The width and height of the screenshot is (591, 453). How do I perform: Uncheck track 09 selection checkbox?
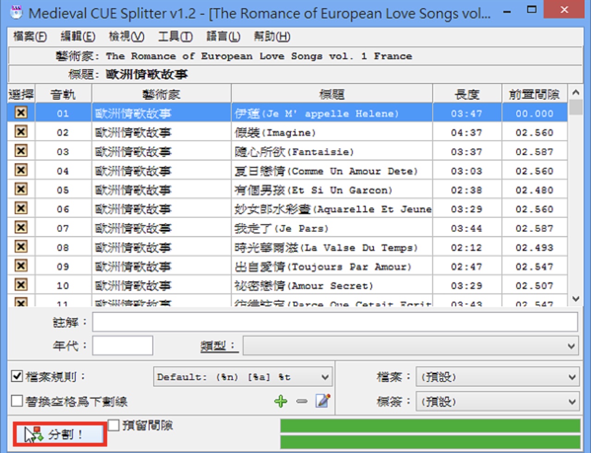pos(21,266)
